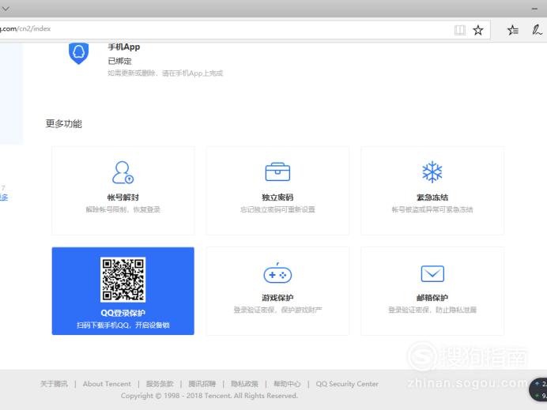Click the 帐号解封 title text
The image size is (547, 410).
123,197
